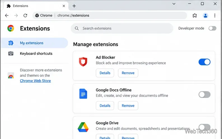Click the Manage extensions heading
The height and width of the screenshot is (139, 222).
(x=95, y=44)
